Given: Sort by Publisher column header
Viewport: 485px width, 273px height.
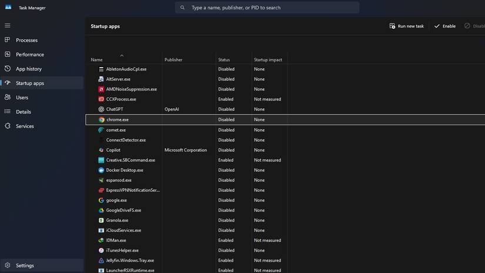Looking at the screenshot, I should tap(173, 60).
